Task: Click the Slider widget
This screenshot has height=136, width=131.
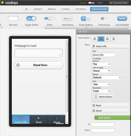Action: click(x=49, y=18)
